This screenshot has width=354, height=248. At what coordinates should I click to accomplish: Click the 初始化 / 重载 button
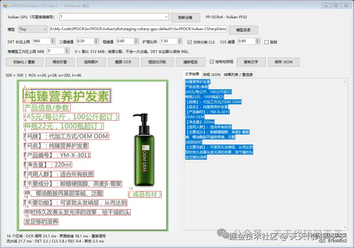(24, 62)
